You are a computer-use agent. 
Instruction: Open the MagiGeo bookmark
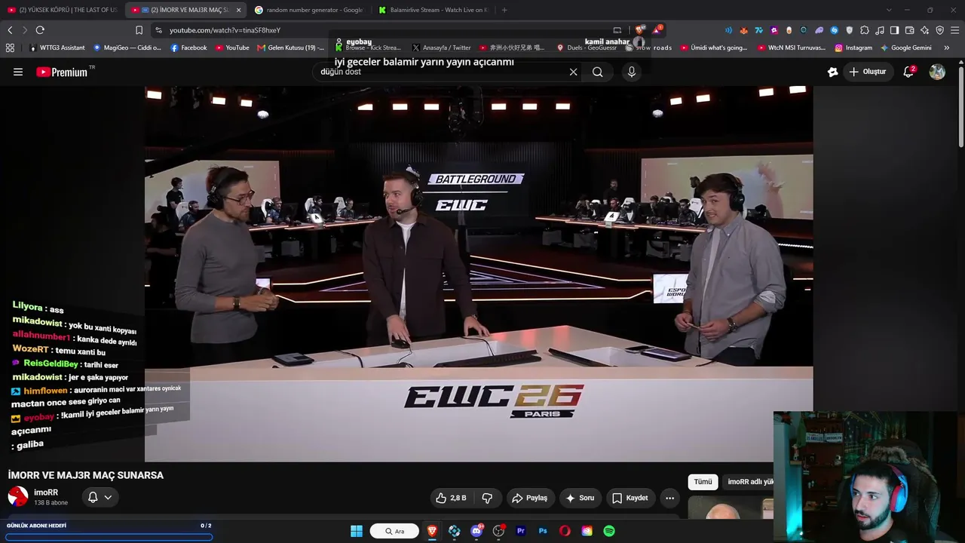pos(127,48)
